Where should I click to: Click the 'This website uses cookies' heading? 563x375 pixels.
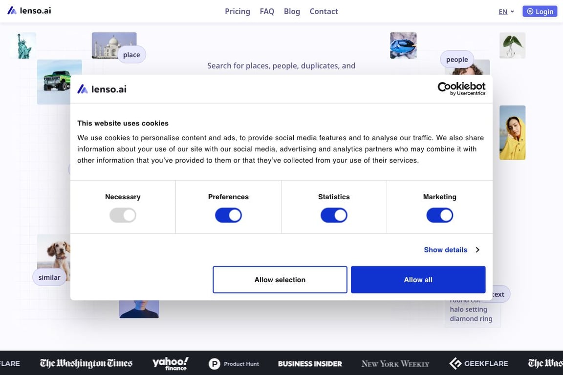pyautogui.click(x=123, y=123)
